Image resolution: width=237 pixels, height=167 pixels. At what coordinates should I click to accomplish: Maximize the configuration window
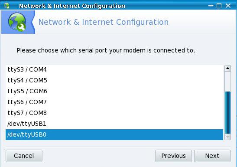tap(219, 6)
